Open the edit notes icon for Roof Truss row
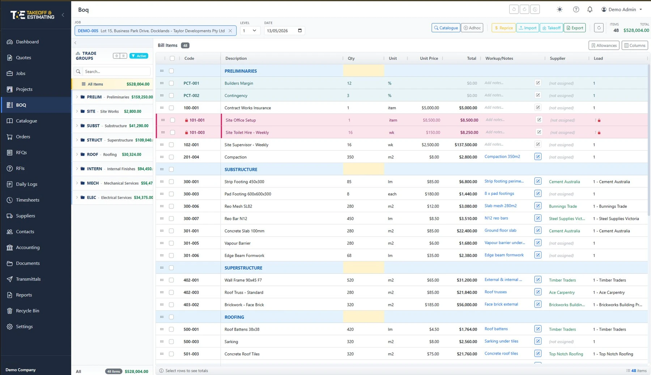 (x=538, y=292)
